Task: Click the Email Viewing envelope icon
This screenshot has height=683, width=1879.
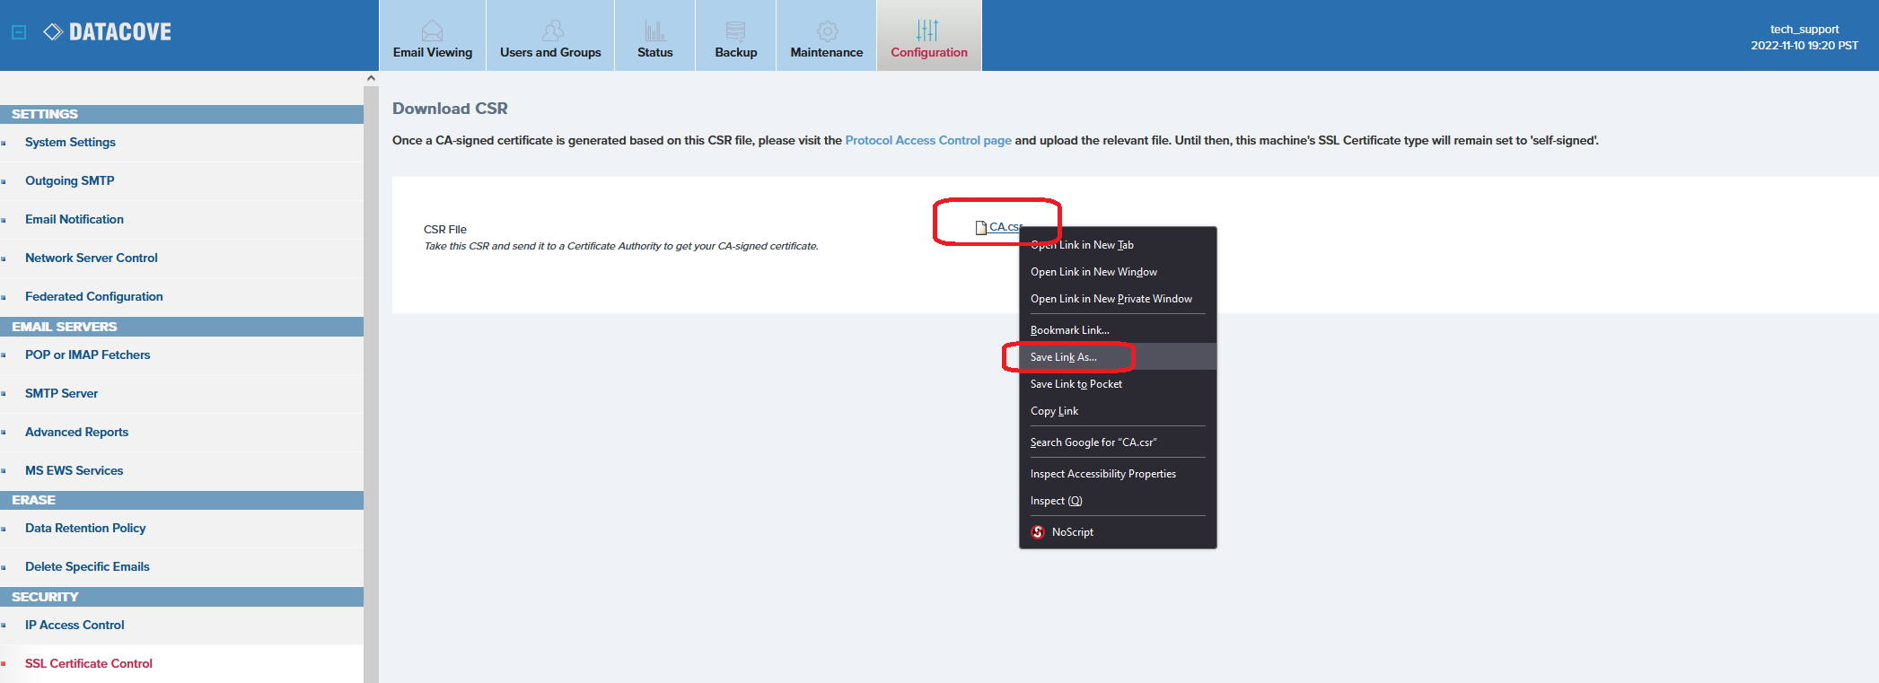Action: pyautogui.click(x=432, y=31)
